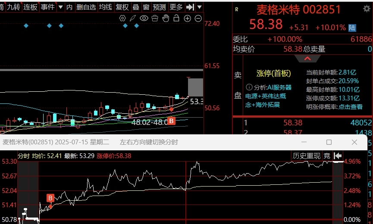Viewport: 373px width, 224px height.
Task: Expand dropdown arrow at toolbar end
Action: (200, 7)
